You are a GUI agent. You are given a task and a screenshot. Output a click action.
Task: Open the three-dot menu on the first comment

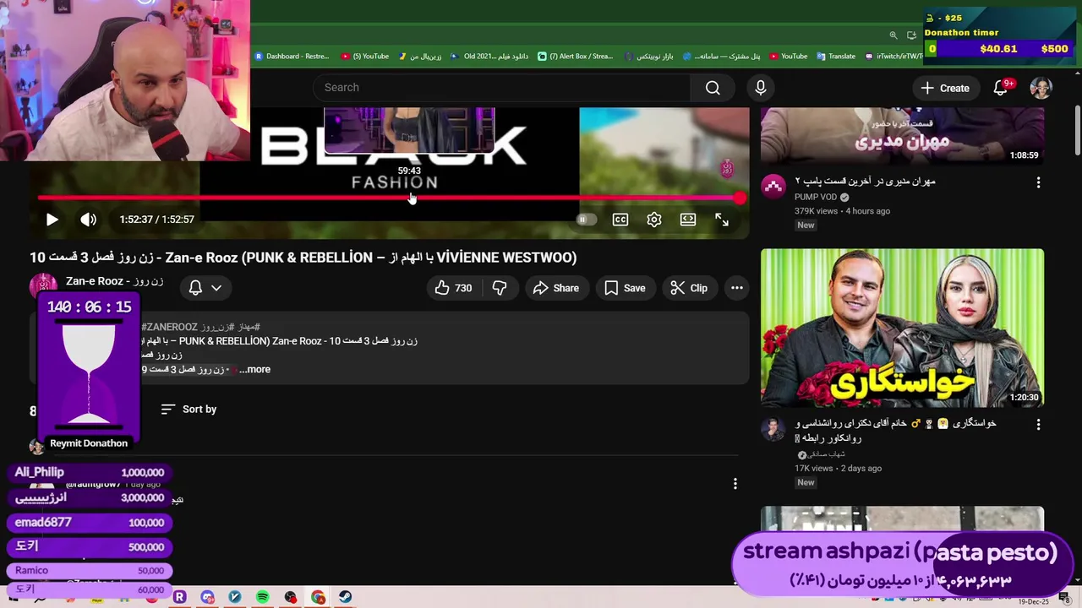click(x=735, y=484)
